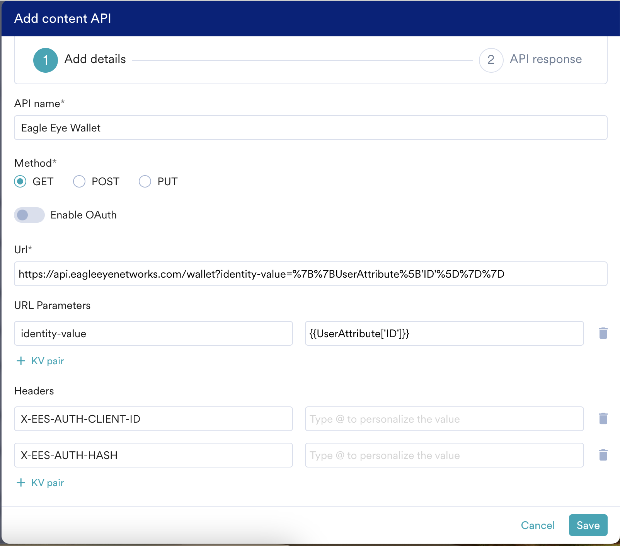Edit the identity-value parameter key field
This screenshot has width=620, height=546.
pyautogui.click(x=153, y=333)
